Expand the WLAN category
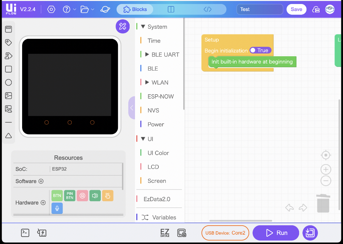343x244 pixels. click(147, 83)
